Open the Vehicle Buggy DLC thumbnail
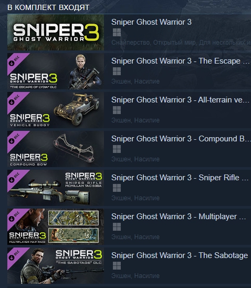The height and width of the screenshot is (288, 251). tap(56, 110)
